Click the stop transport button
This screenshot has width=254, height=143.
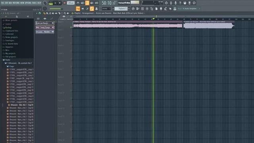tap(60, 3)
